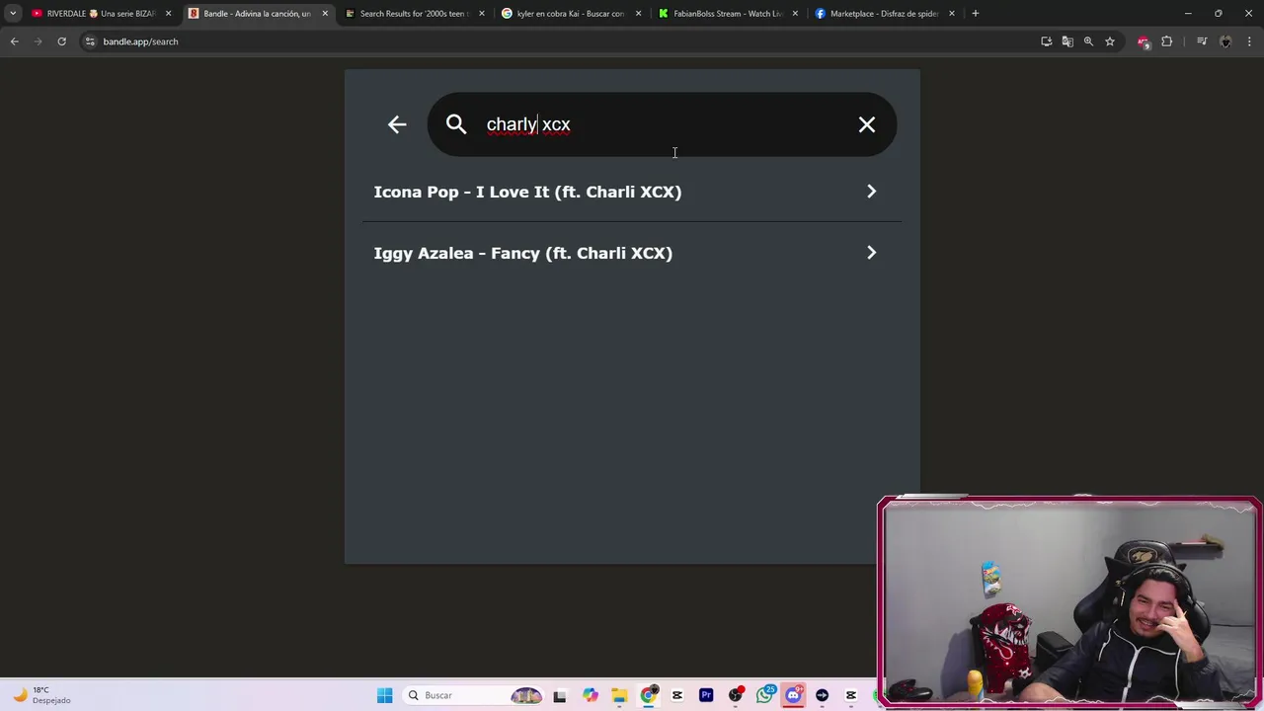Screen dimensions: 1264x711
Task: Go back in browser history
Action: (x=15, y=41)
